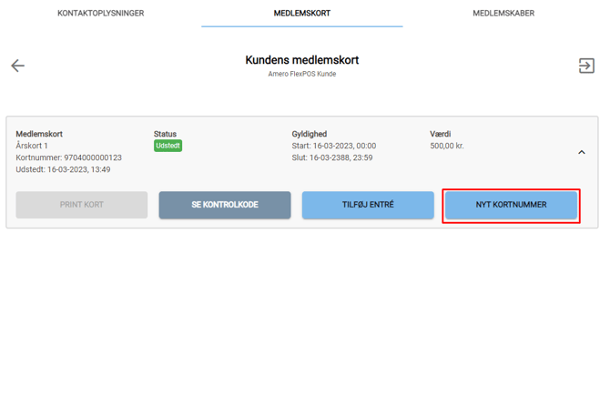
Task: Click the Status column label
Action: point(165,134)
